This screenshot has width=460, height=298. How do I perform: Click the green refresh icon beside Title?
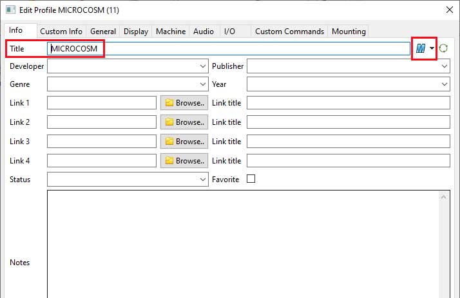tap(443, 48)
